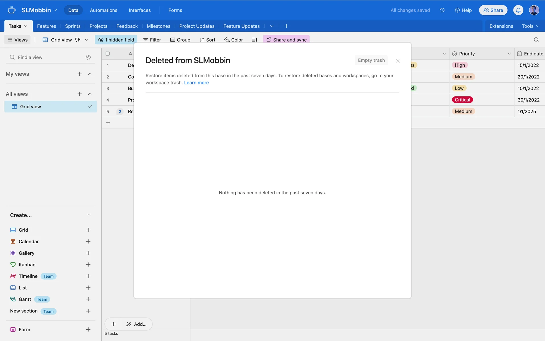The height and width of the screenshot is (341, 545).
Task: Click plus to add new table
Action: [286, 26]
